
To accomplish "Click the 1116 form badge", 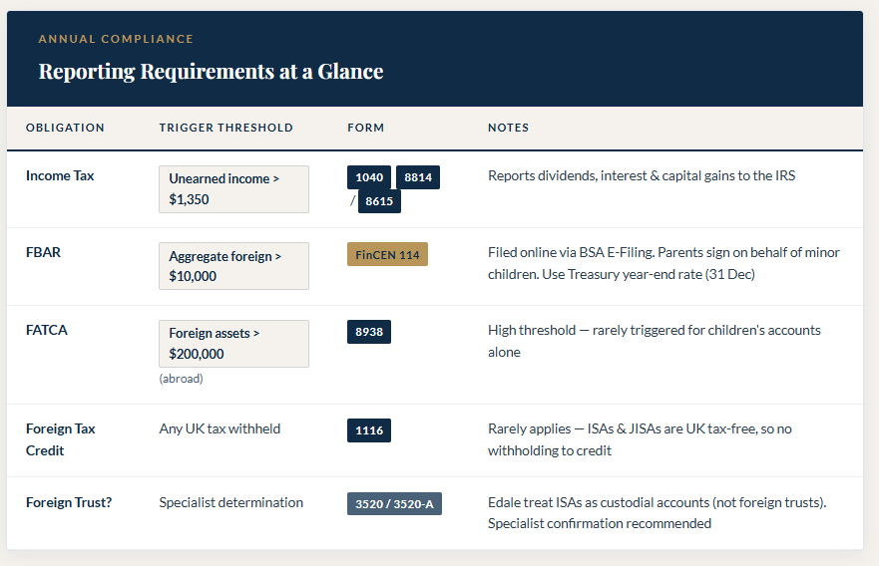I will tap(369, 430).
